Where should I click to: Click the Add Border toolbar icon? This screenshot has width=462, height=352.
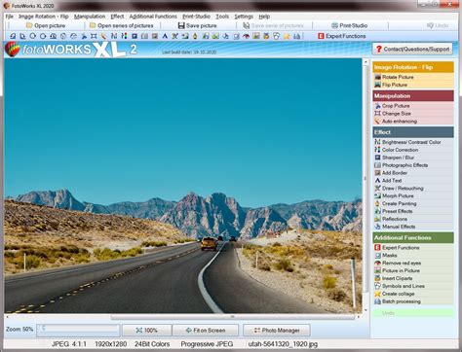(155, 36)
